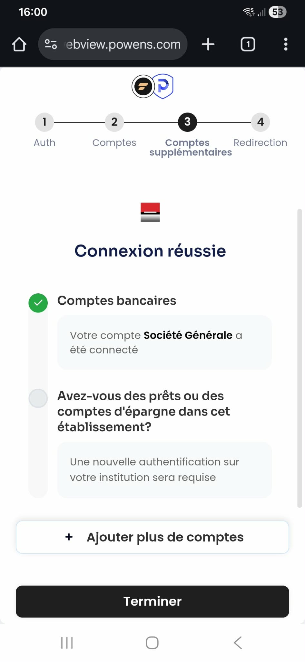
Task: Click the page's vertical scrollbar
Action: click(x=300, y=358)
